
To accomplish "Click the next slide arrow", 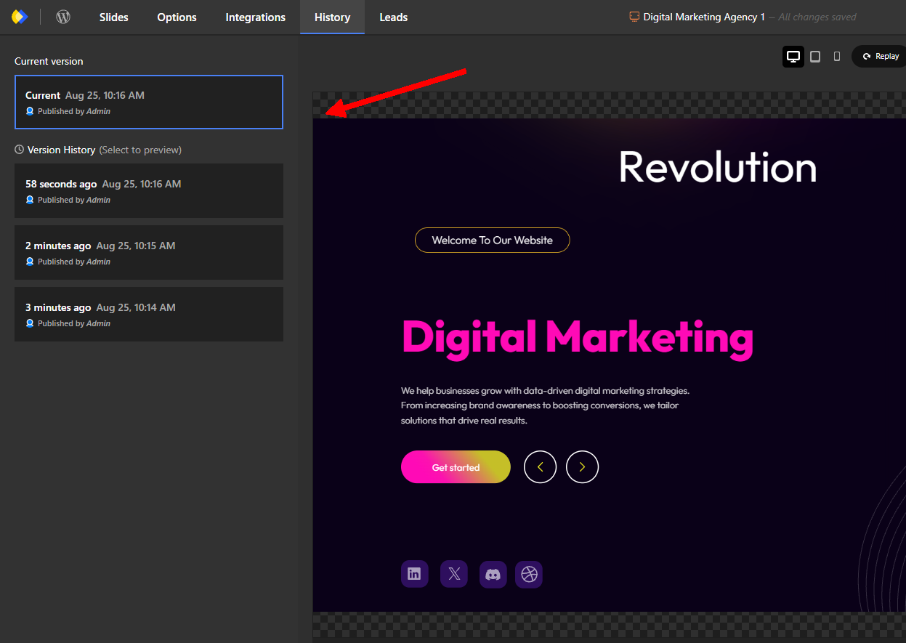I will (x=582, y=467).
